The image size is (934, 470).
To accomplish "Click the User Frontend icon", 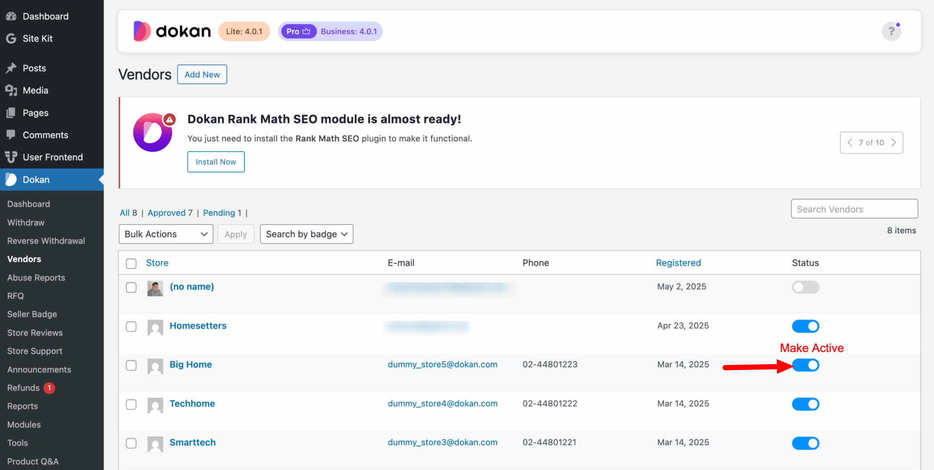I will 11,157.
